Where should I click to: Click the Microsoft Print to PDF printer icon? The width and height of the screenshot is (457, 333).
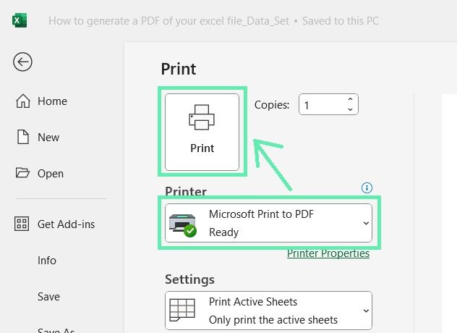[x=183, y=225]
